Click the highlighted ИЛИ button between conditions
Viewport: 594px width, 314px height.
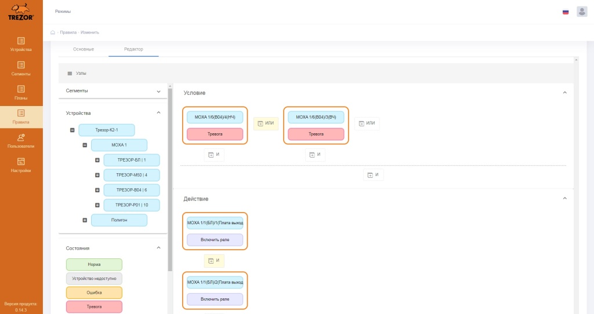pyautogui.click(x=266, y=123)
